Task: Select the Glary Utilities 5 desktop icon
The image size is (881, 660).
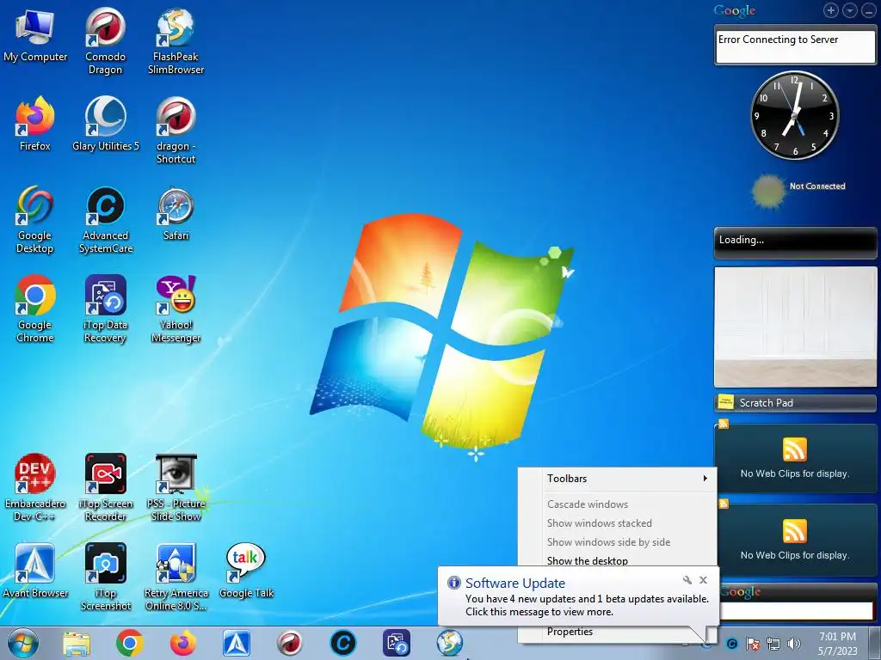Action: (x=105, y=124)
